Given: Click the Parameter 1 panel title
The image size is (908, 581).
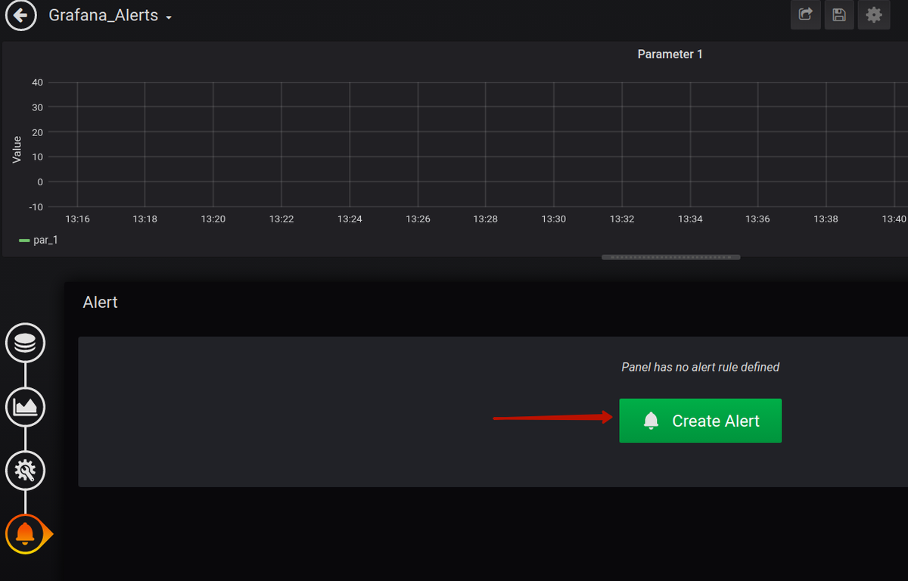Looking at the screenshot, I should [x=670, y=54].
